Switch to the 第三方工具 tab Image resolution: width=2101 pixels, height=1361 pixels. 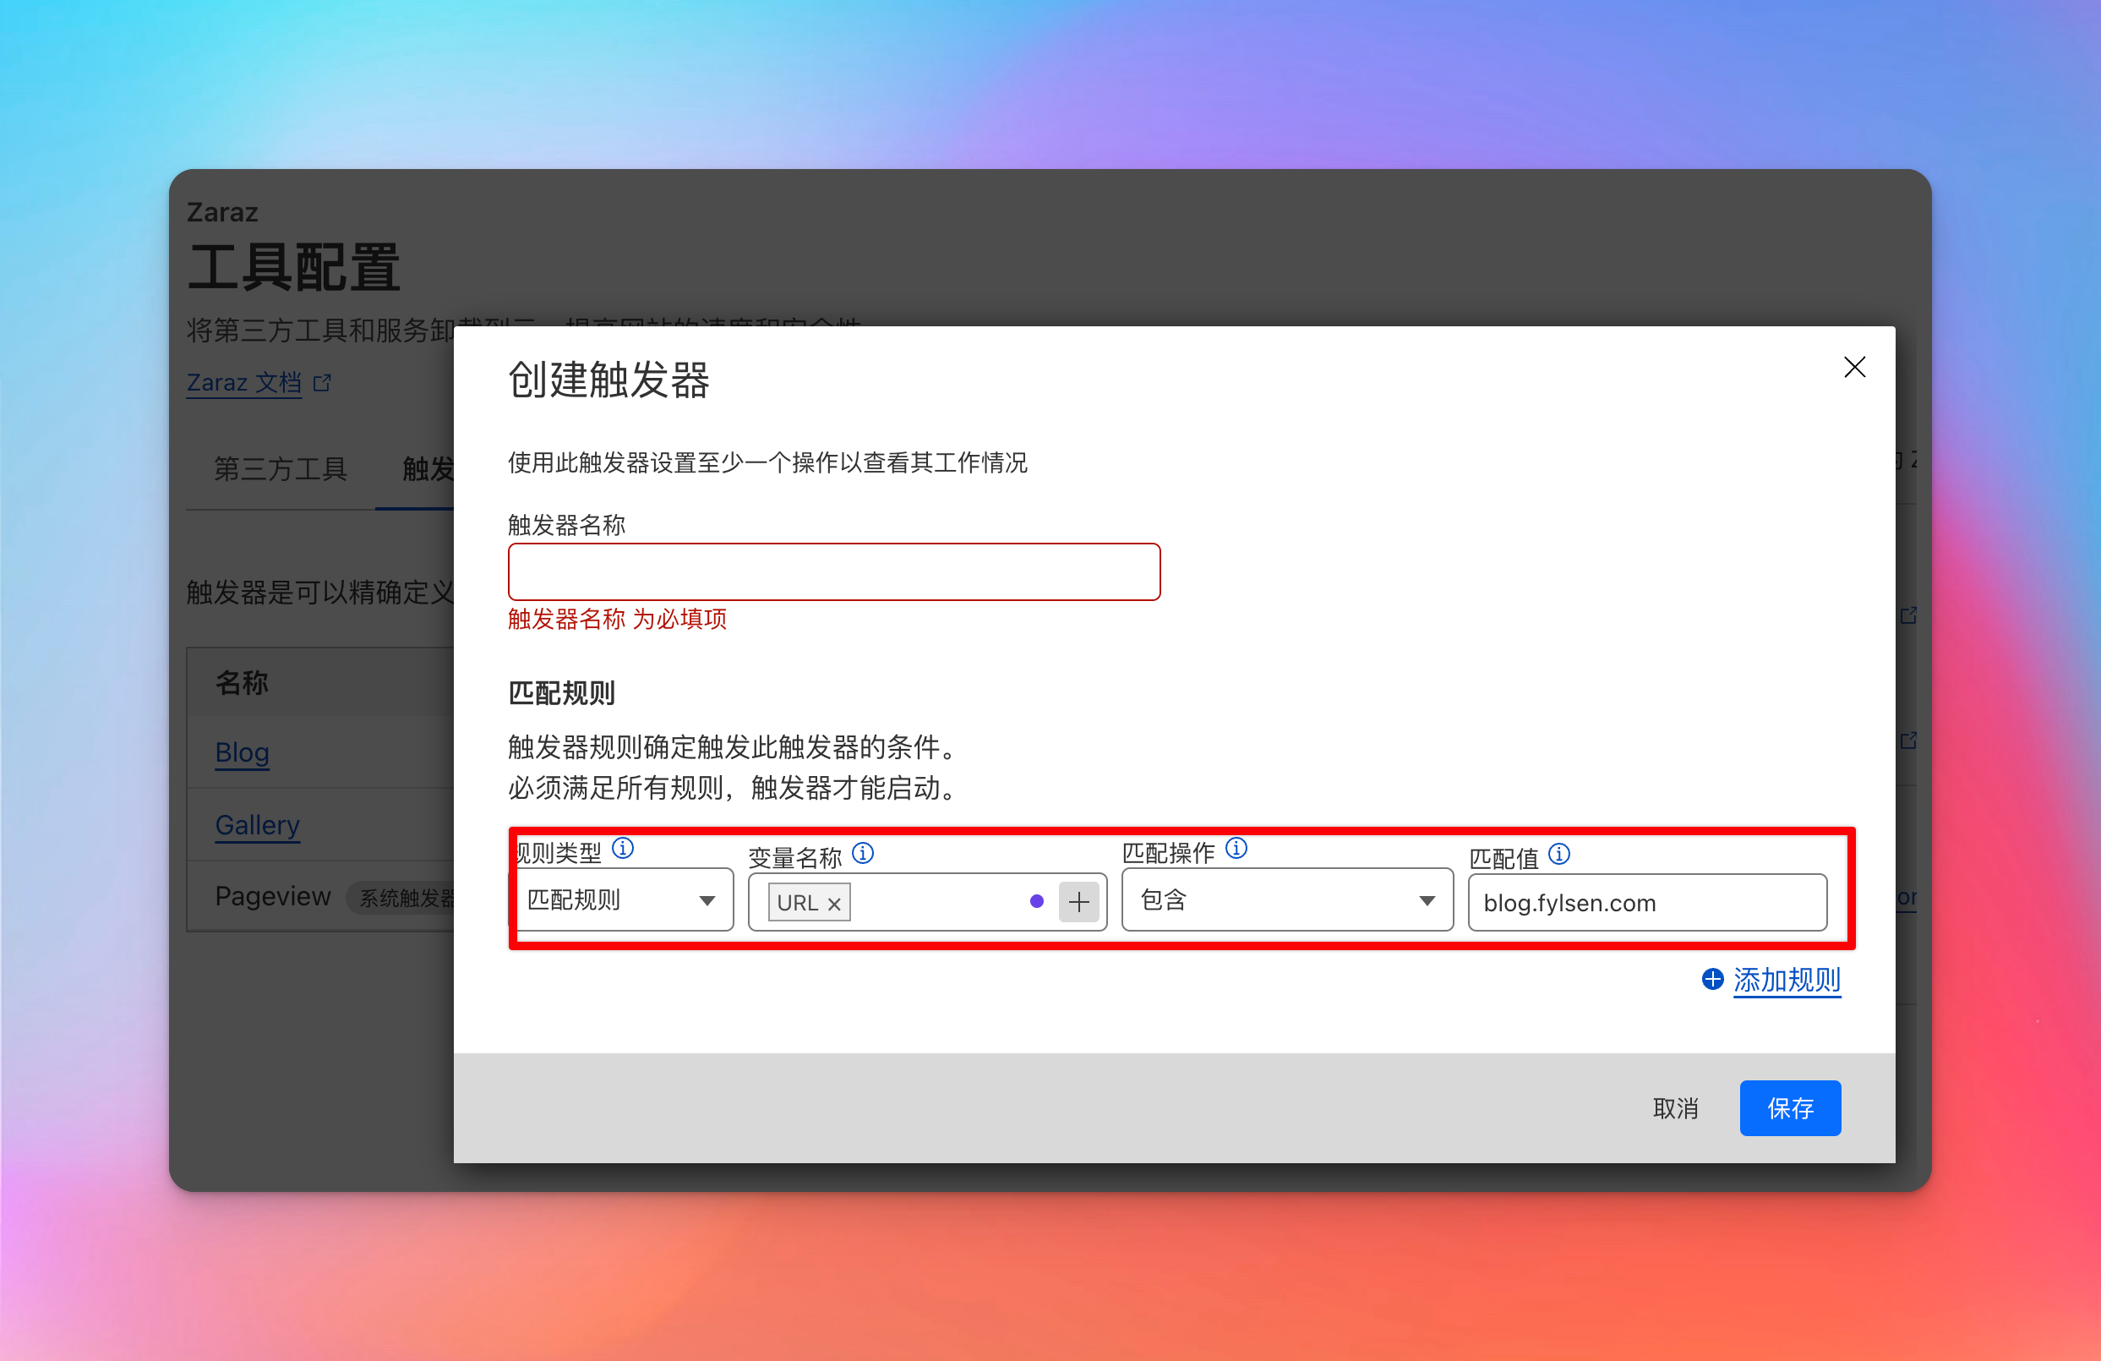click(x=281, y=468)
